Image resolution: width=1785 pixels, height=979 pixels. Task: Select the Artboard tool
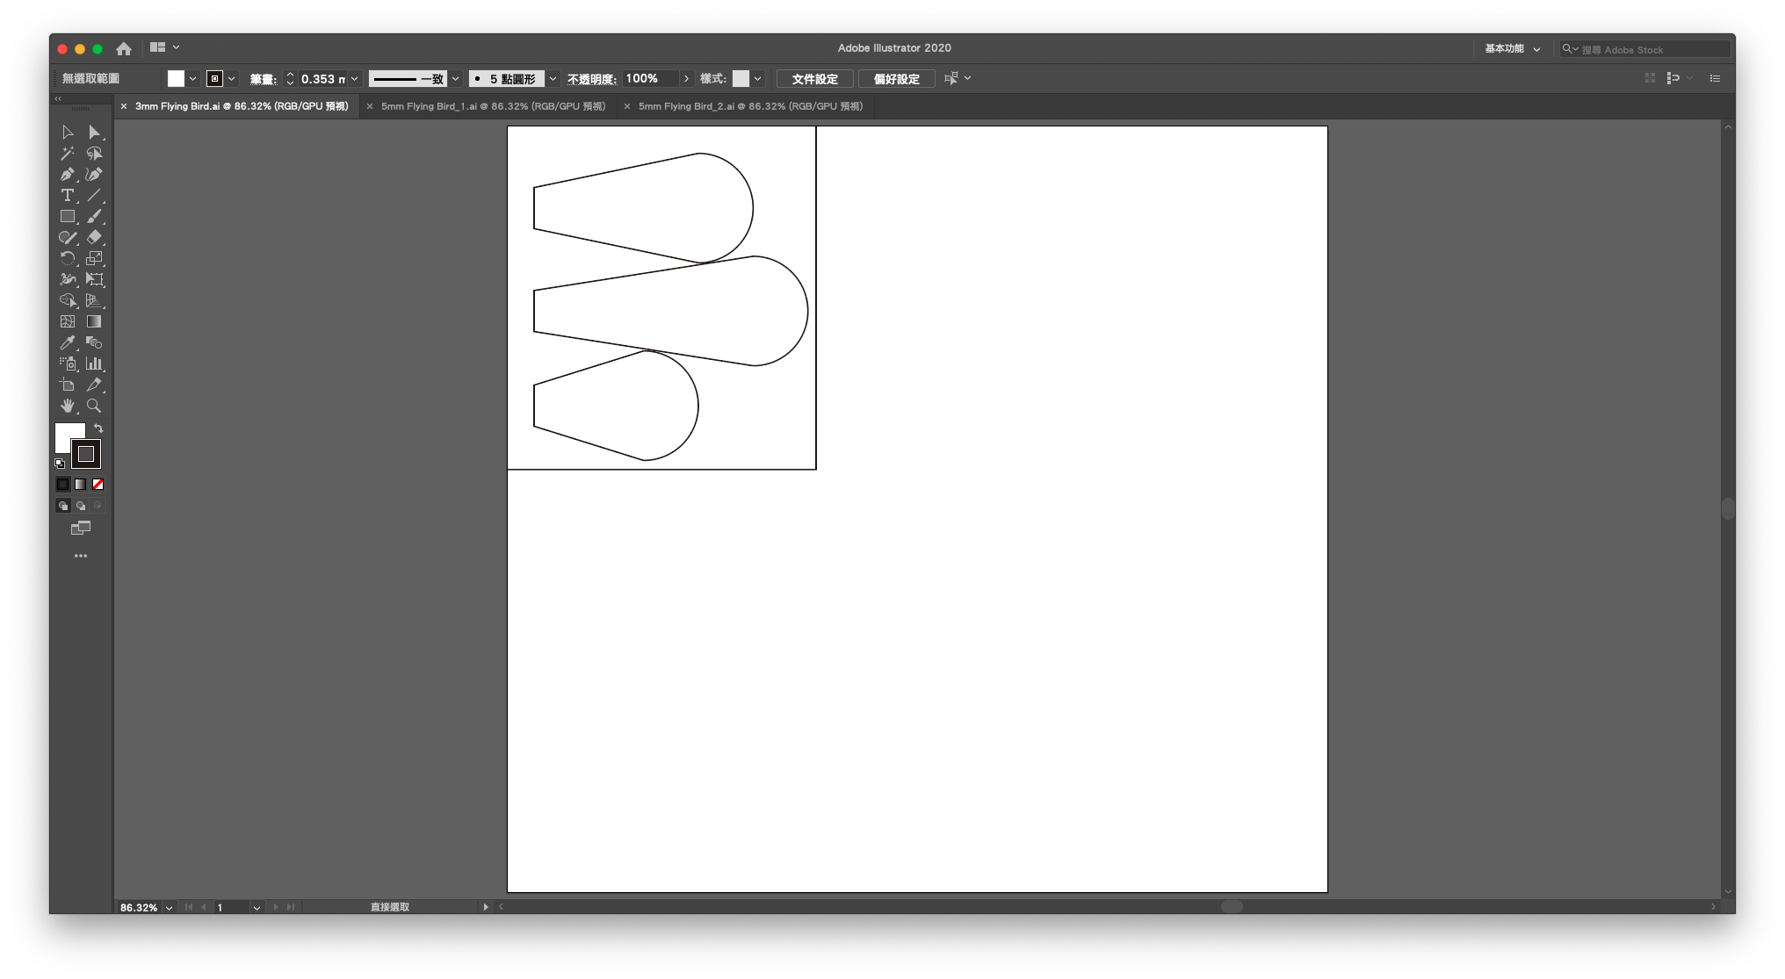[68, 385]
